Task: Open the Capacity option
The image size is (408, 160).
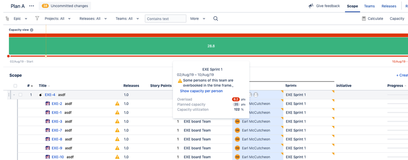Action: tap(397, 19)
